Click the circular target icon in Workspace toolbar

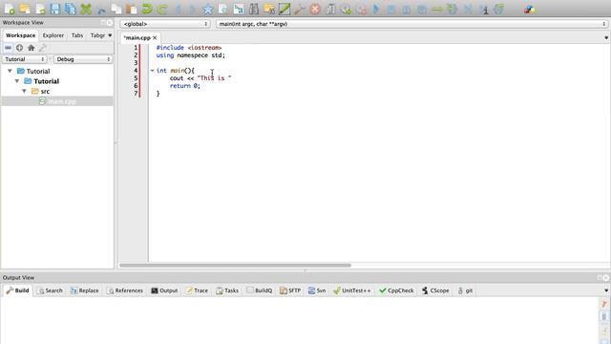point(19,48)
